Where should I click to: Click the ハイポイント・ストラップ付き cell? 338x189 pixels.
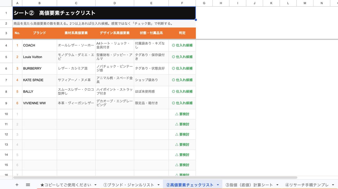click(x=115, y=91)
